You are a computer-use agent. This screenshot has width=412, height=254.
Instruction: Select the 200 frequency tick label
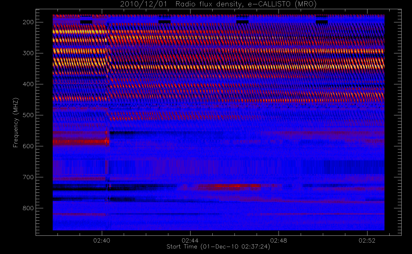point(28,22)
